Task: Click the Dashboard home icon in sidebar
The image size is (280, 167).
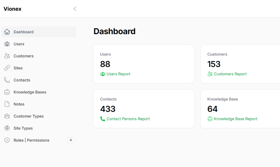Action: [x=7, y=32]
